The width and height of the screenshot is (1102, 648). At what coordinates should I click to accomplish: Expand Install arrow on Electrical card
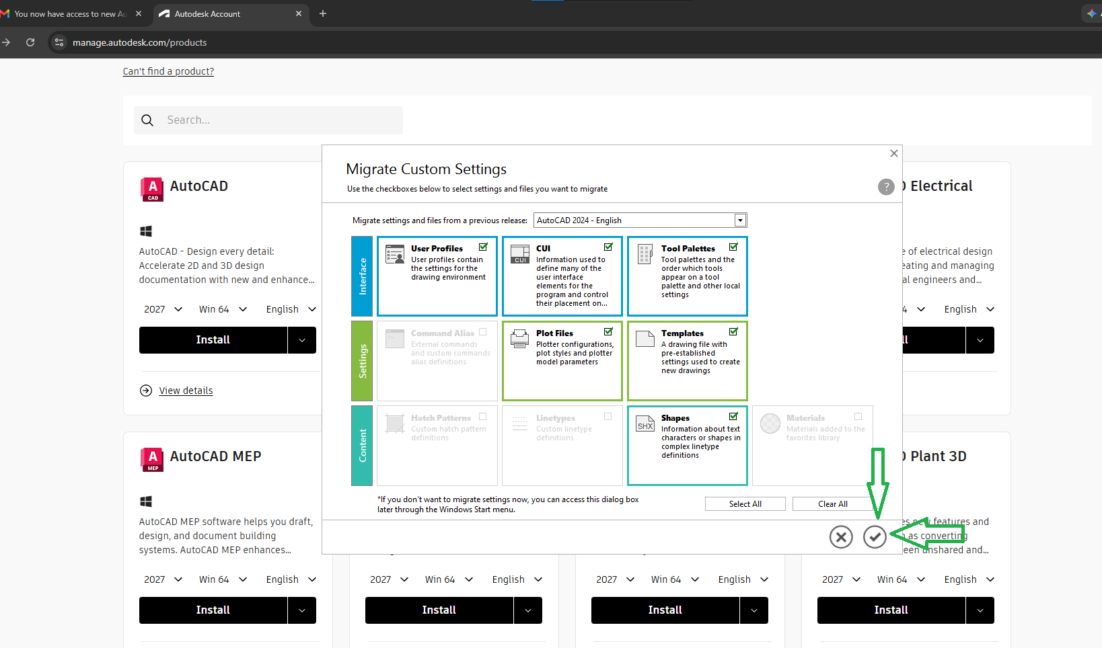pyautogui.click(x=980, y=340)
